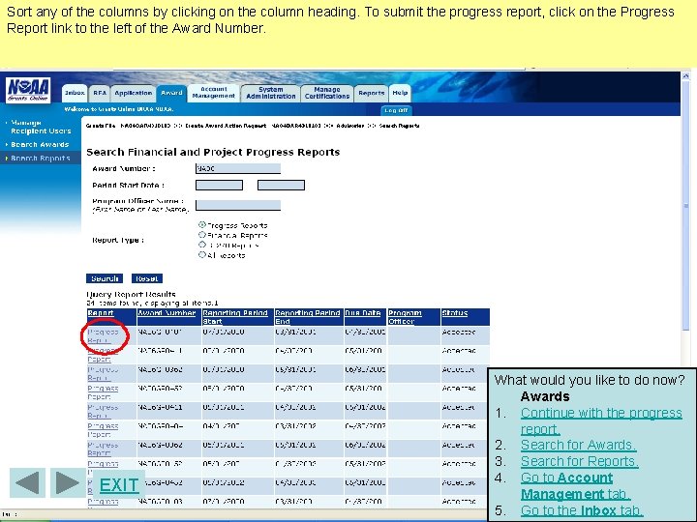This screenshot has height=522, width=697.
Task: Select the Progress Reports radio button
Action: pos(201,224)
